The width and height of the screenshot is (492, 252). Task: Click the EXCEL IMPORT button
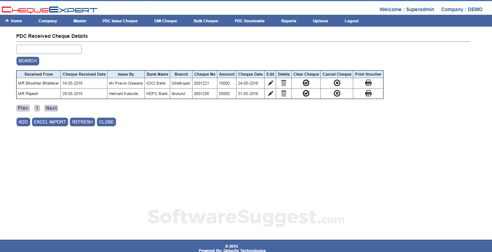[x=50, y=122]
